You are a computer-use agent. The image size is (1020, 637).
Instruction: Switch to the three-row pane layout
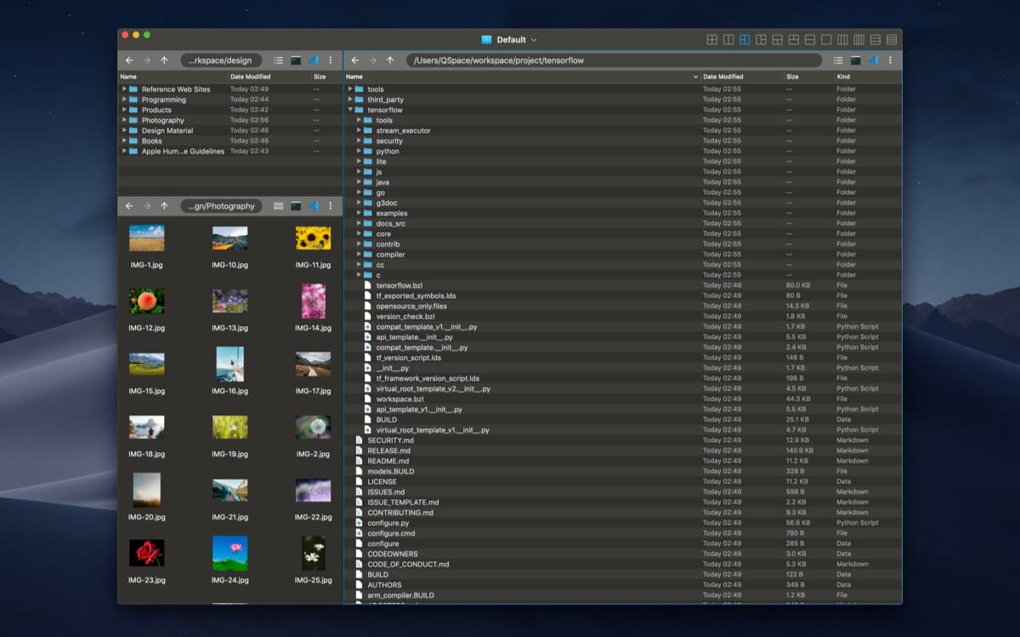point(875,40)
